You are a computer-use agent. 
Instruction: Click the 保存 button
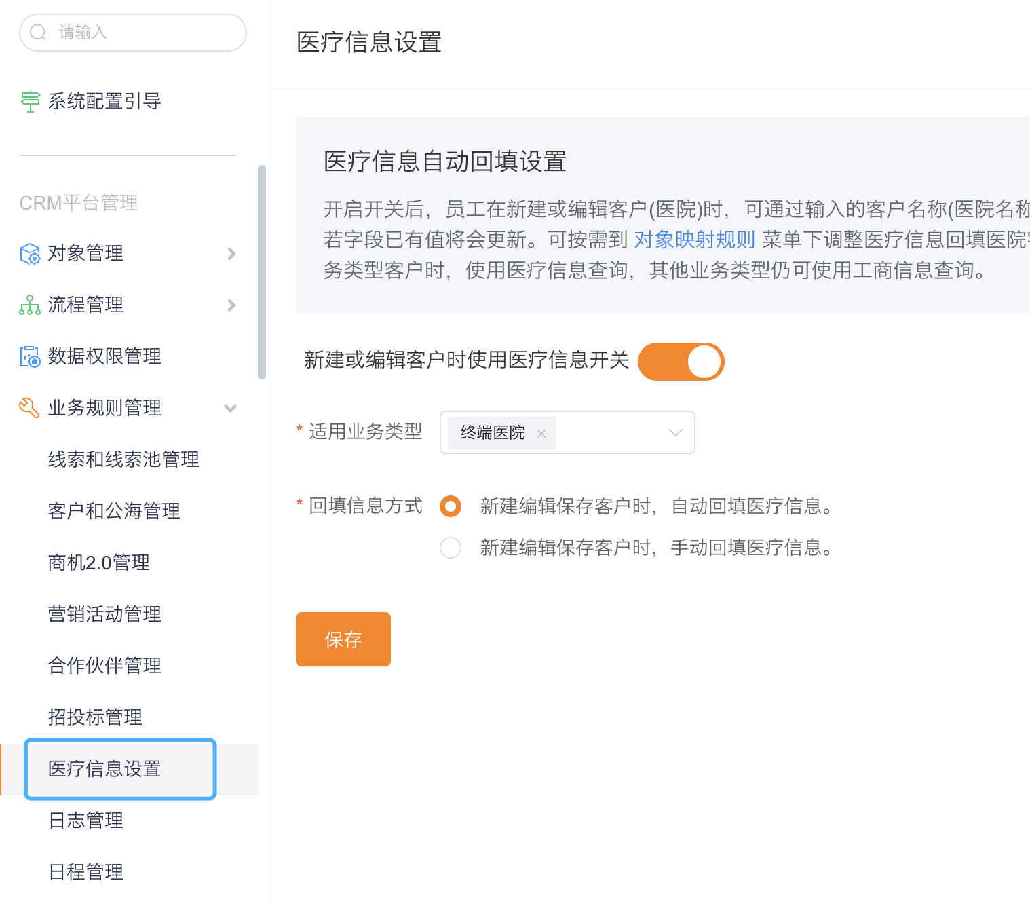[x=343, y=639]
